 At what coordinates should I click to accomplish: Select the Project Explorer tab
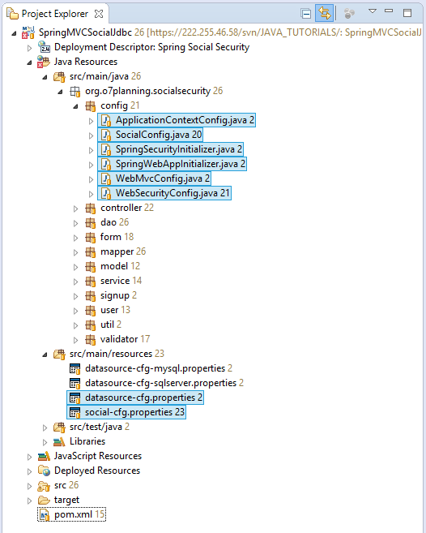[54, 14]
